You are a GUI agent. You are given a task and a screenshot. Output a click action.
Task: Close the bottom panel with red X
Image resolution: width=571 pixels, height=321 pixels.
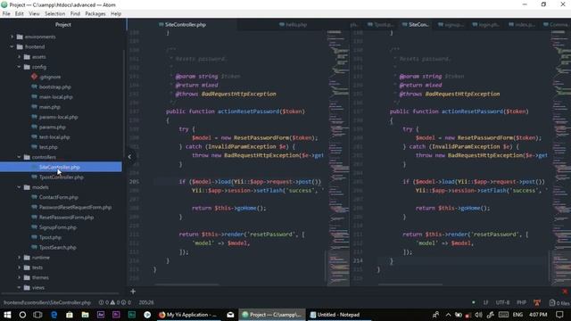[x=565, y=292]
